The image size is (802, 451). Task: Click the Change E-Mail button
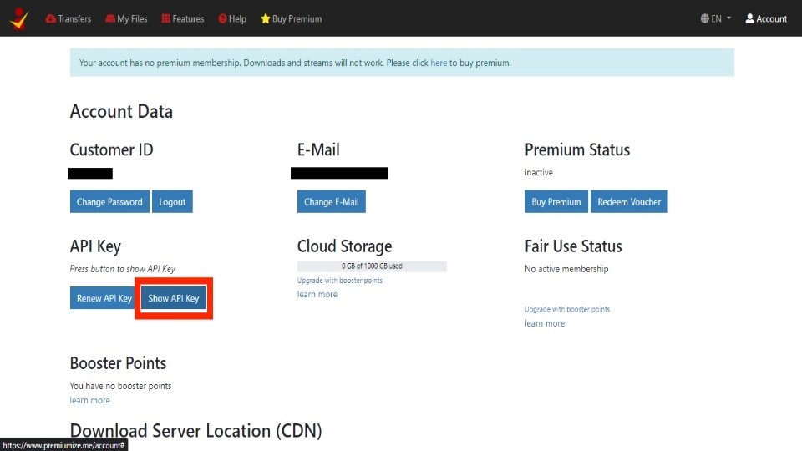point(332,201)
